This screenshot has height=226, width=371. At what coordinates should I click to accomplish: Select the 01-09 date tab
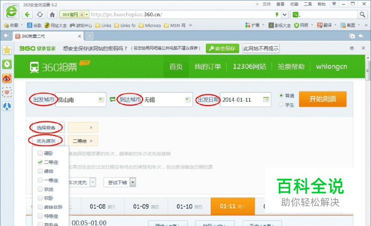(x=146, y=206)
